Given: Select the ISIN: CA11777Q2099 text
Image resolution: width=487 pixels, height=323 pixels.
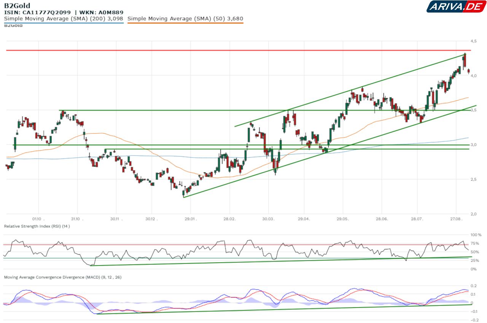Looking at the screenshot, I should tap(37, 13).
